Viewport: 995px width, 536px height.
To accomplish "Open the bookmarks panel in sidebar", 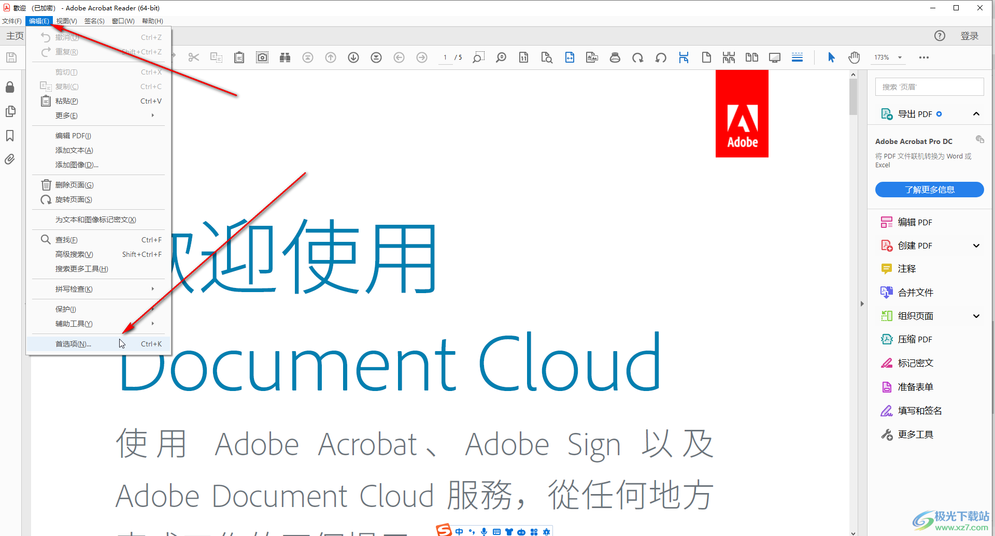I will (x=10, y=136).
